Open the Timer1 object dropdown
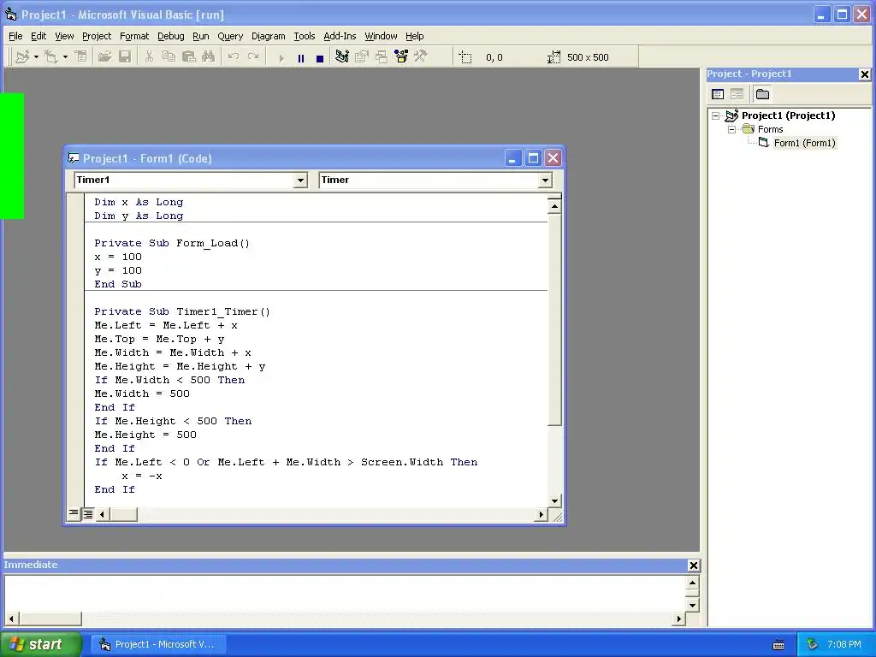This screenshot has width=876, height=657. click(x=300, y=180)
